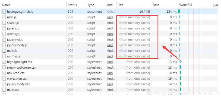Click file icon next to jquery.js

point(4,28)
